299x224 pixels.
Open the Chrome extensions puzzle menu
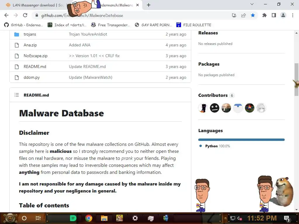coord(264,15)
